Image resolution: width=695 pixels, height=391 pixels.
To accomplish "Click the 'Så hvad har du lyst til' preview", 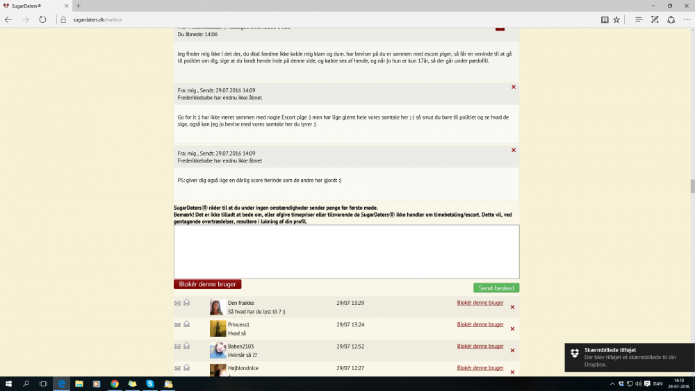I will [256, 312].
